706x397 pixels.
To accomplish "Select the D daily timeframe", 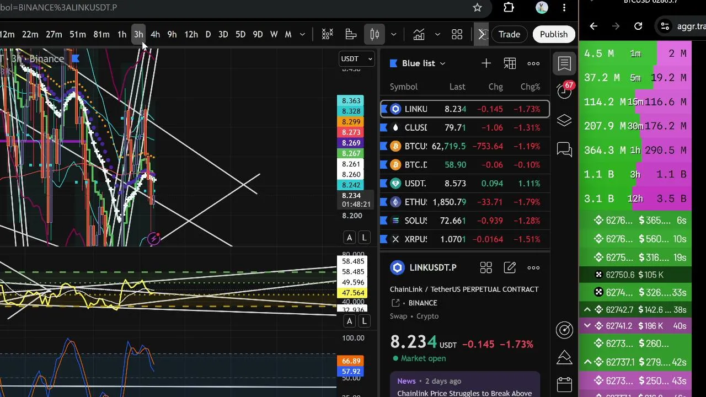I will click(208, 34).
